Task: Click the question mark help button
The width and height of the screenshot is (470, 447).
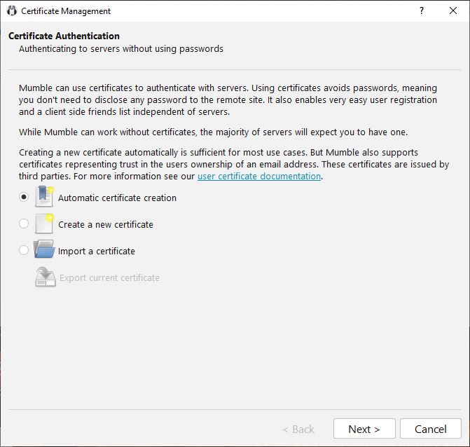Action: pyautogui.click(x=422, y=11)
